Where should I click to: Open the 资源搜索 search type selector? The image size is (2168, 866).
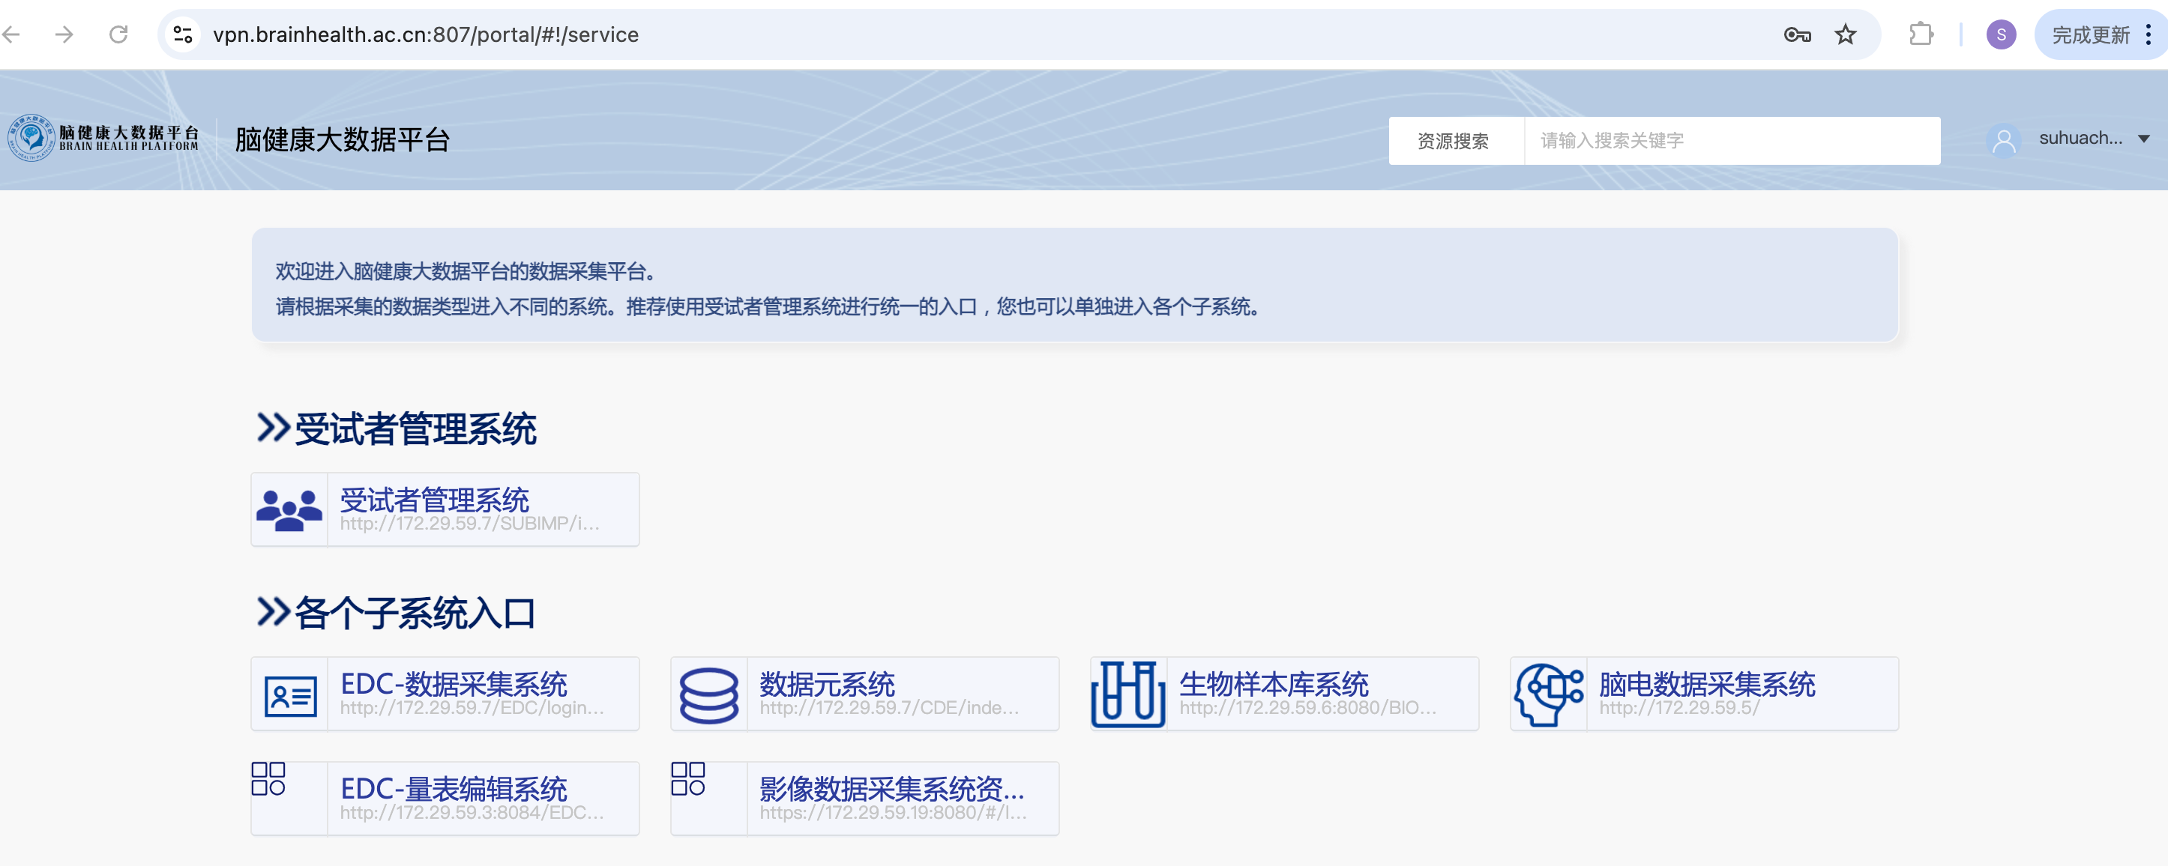(1455, 140)
